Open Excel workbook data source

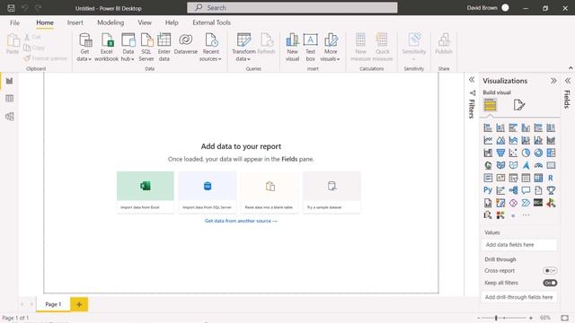[107, 47]
